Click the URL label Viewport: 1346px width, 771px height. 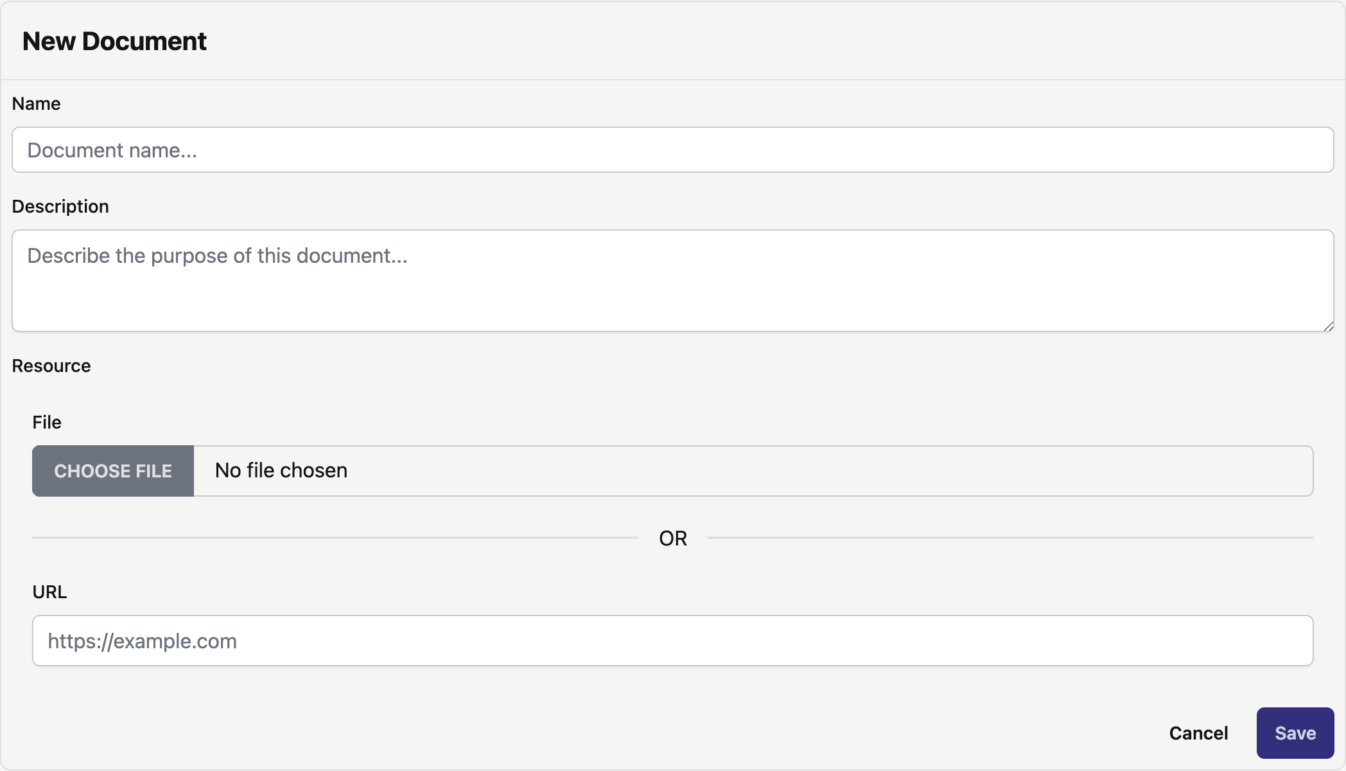[49, 592]
